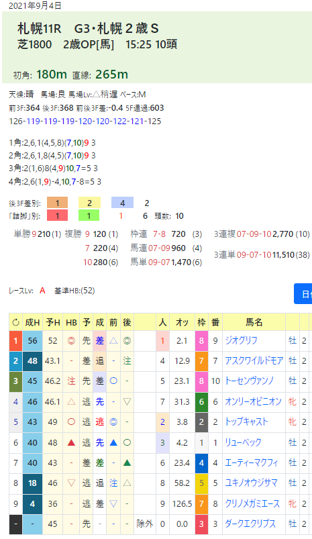The width and height of the screenshot is (312, 539).
Task: Open horse link トップキャスト
Action: coord(246,422)
